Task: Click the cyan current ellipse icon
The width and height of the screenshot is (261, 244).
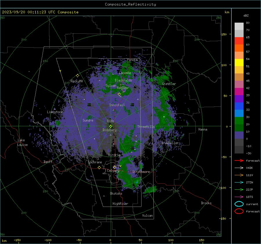Action: tap(239, 204)
